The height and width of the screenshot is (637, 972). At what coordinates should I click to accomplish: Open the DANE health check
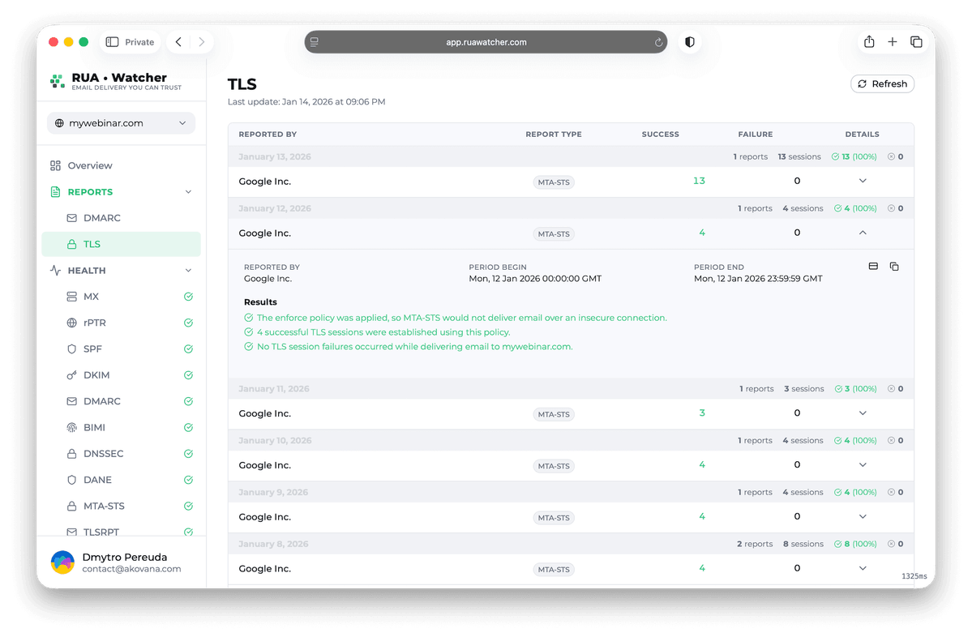tap(97, 480)
